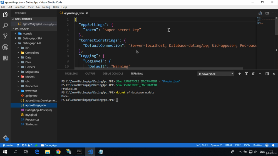Open the editor More Actions ellipsis
Screen dimensions: 278x156
coord(274,13)
